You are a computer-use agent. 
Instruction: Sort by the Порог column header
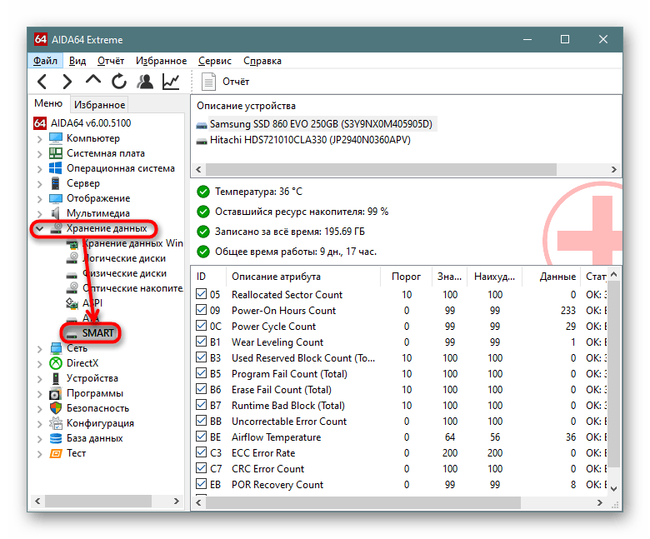pos(406,277)
